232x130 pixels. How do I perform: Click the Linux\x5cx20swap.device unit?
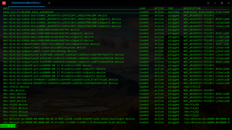tap(40, 51)
